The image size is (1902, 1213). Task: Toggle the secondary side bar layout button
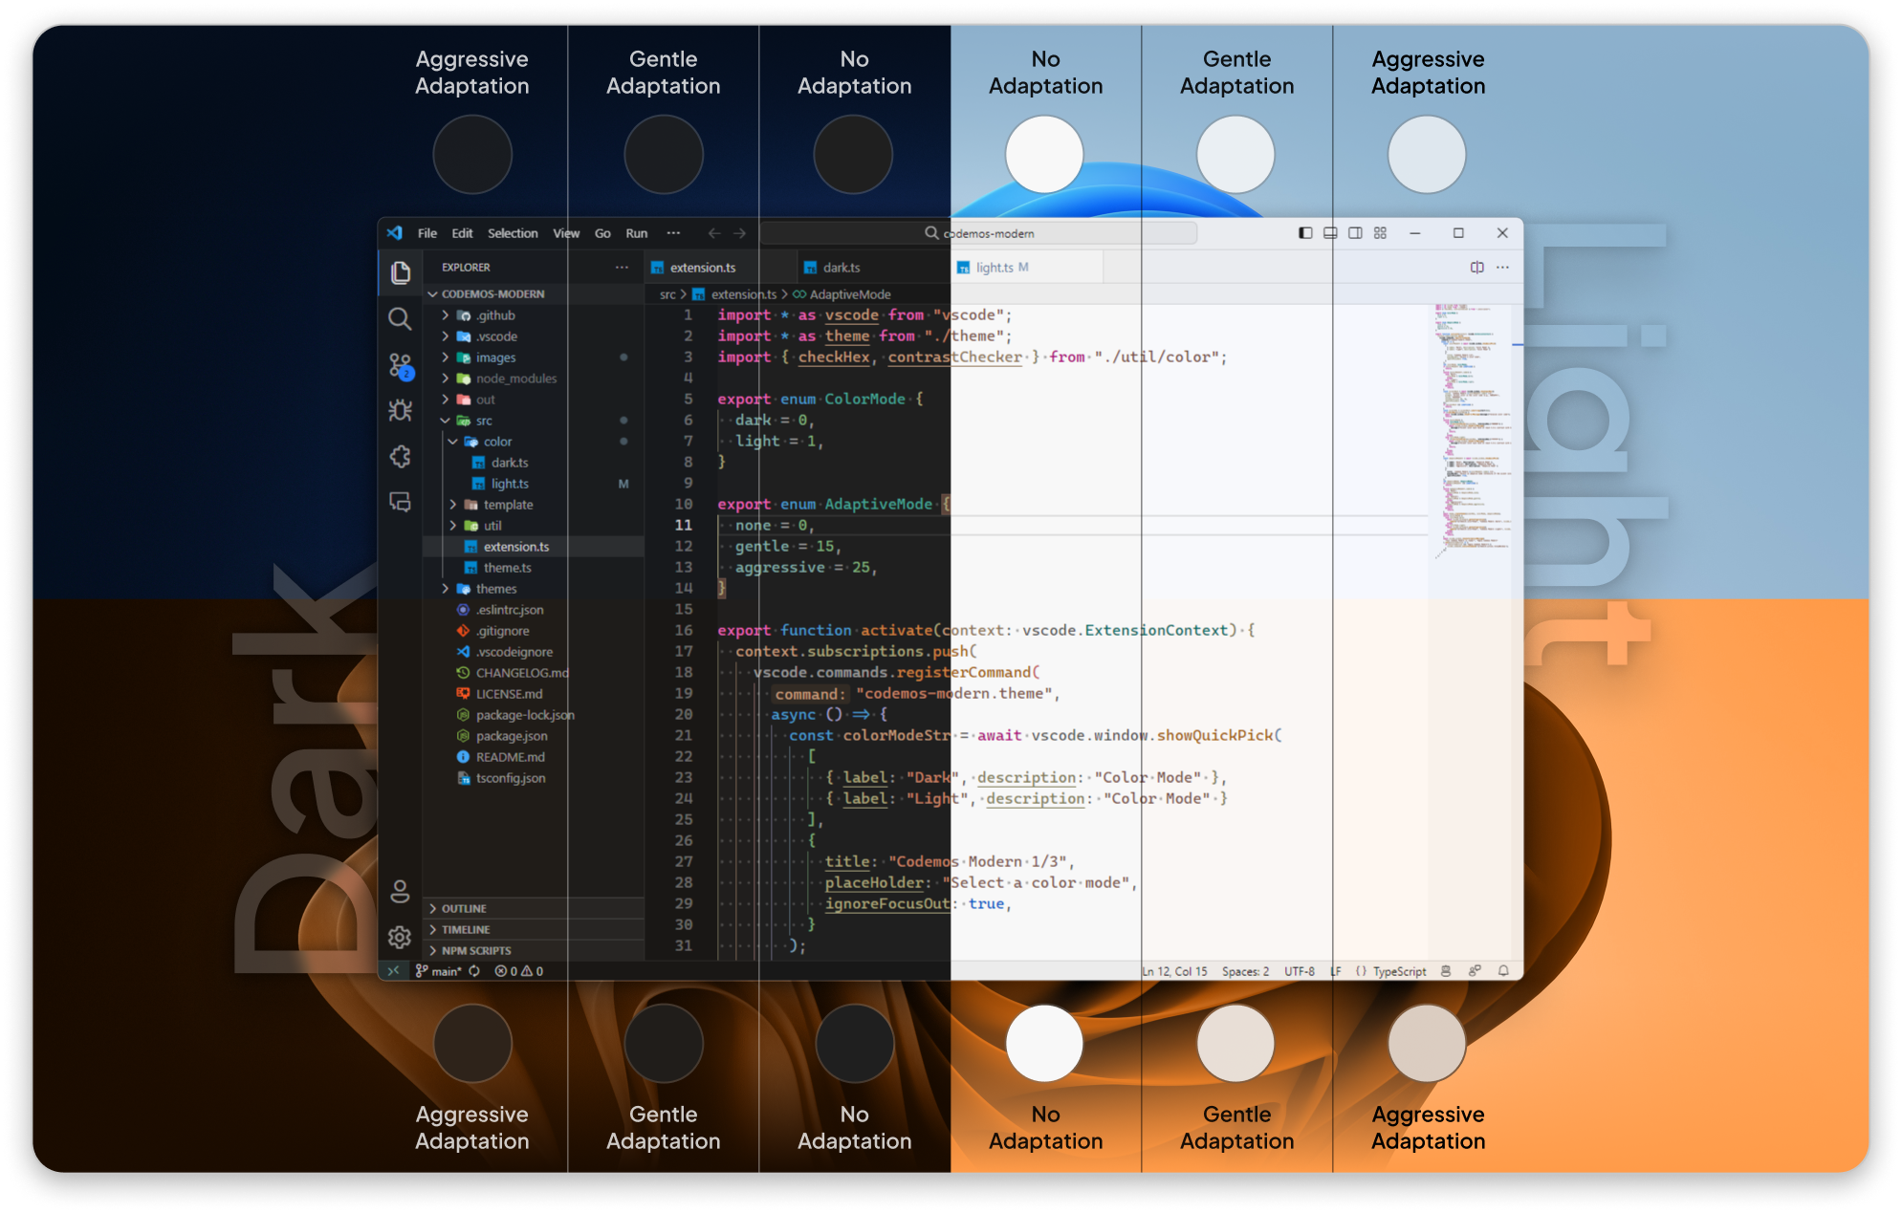pos(1355,233)
